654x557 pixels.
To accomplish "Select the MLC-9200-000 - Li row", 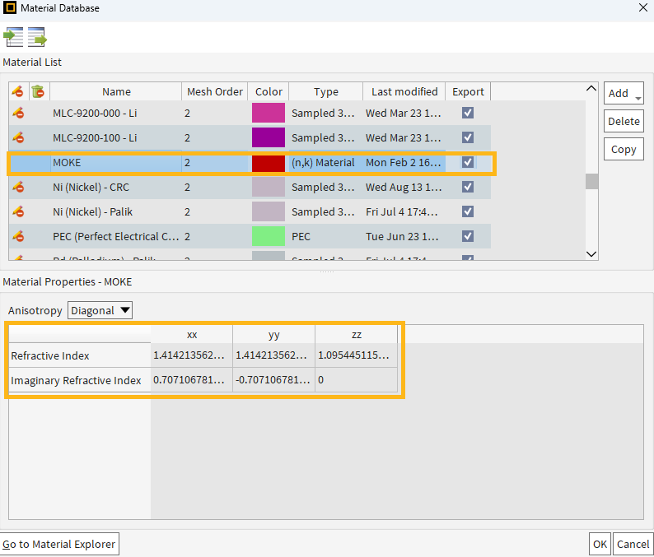I will [250, 113].
